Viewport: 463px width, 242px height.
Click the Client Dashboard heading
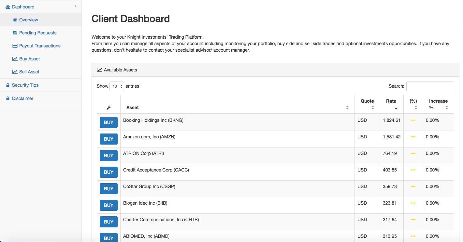click(131, 19)
